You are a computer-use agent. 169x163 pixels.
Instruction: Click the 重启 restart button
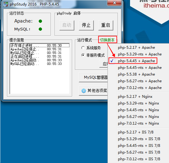pos(106,25)
